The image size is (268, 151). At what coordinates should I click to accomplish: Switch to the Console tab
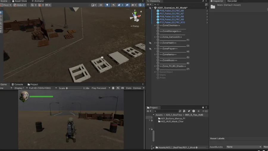[17, 84]
